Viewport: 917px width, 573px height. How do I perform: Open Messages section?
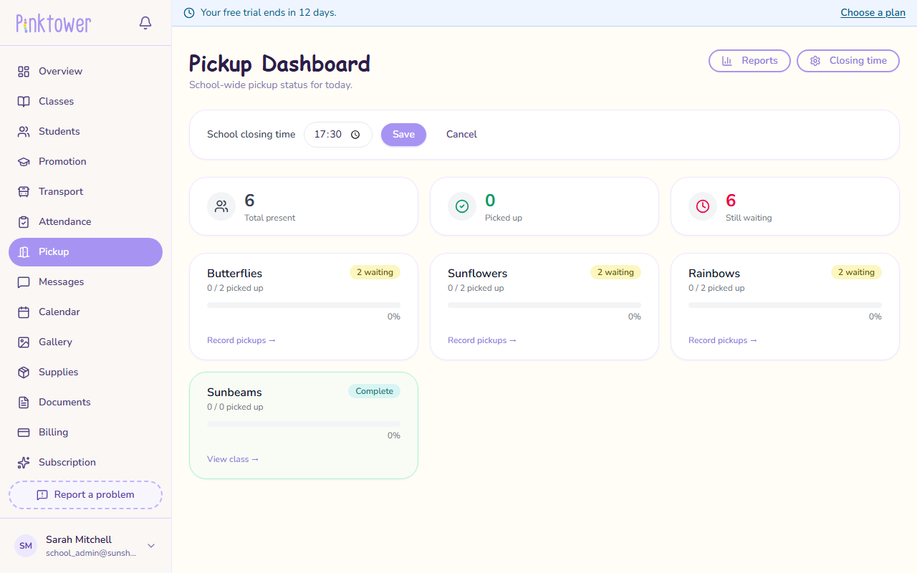[x=85, y=282]
